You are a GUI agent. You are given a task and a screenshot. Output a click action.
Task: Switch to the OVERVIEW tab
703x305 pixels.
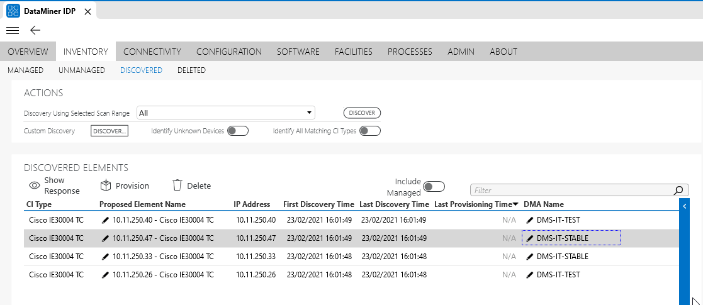(x=28, y=52)
